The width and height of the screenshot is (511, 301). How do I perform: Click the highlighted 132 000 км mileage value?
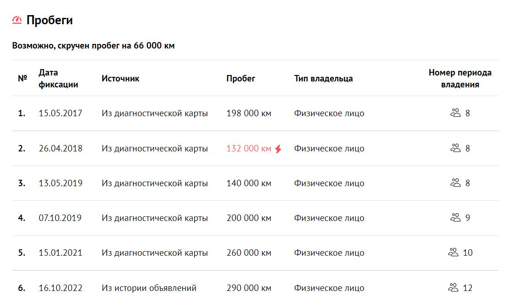click(x=249, y=148)
